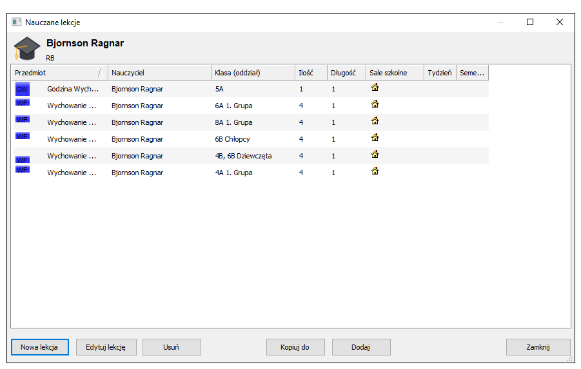Click the house icon in 6B Chłopcy row

pos(375,137)
